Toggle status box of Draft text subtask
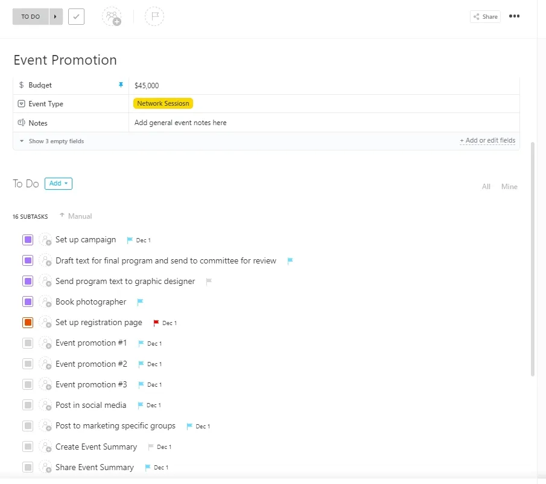 [28, 260]
